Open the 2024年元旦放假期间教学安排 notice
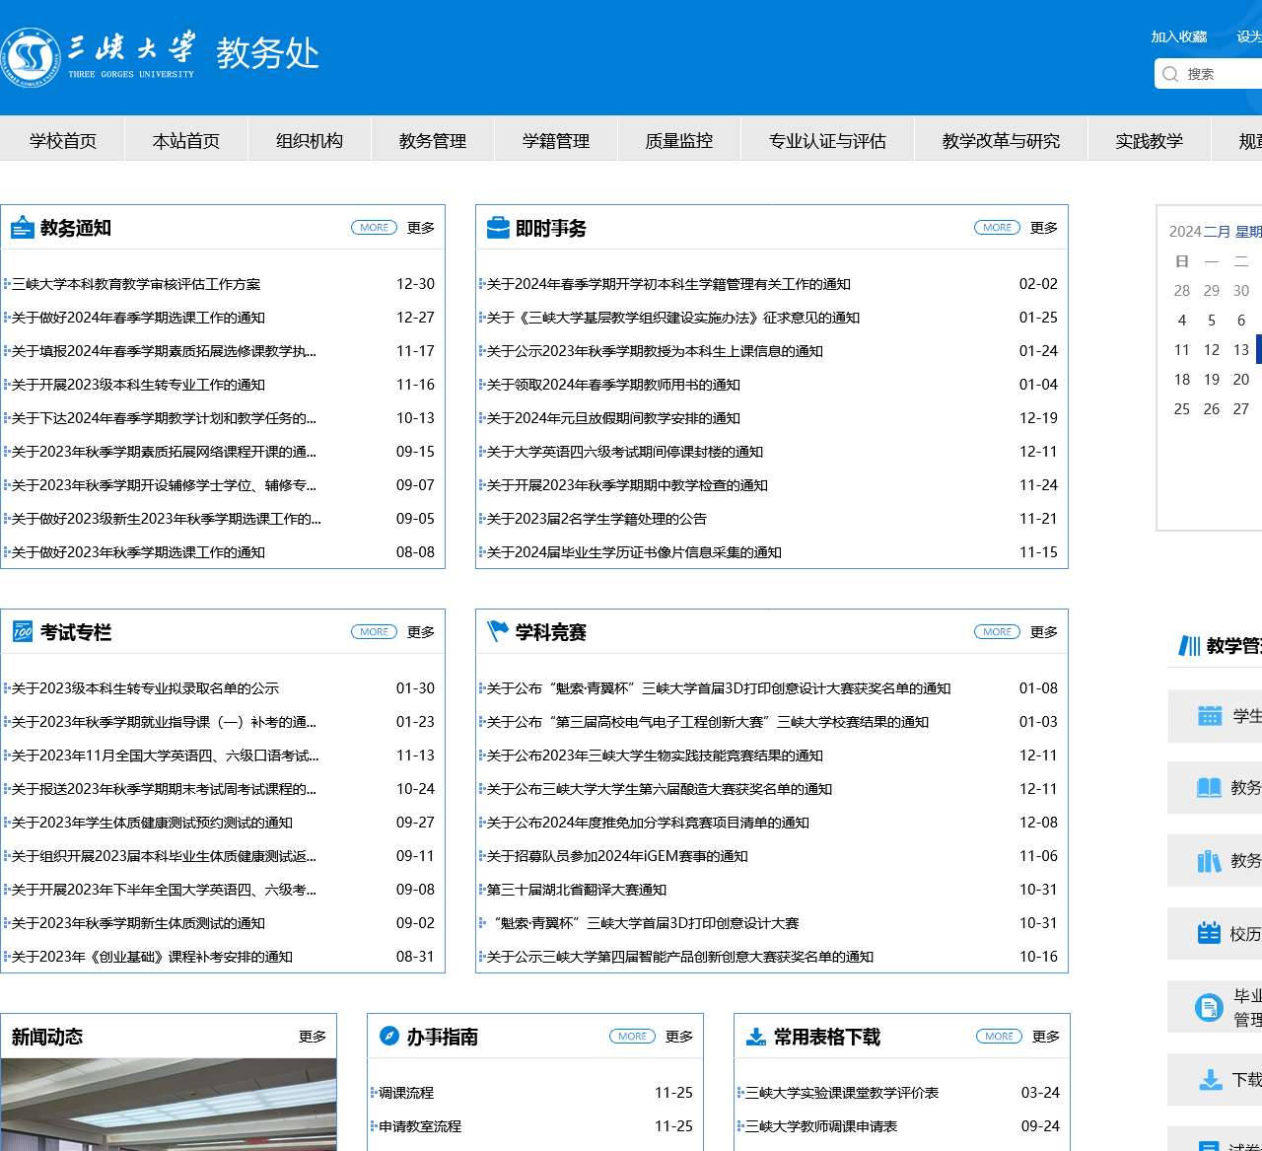The image size is (1262, 1151). tap(614, 418)
